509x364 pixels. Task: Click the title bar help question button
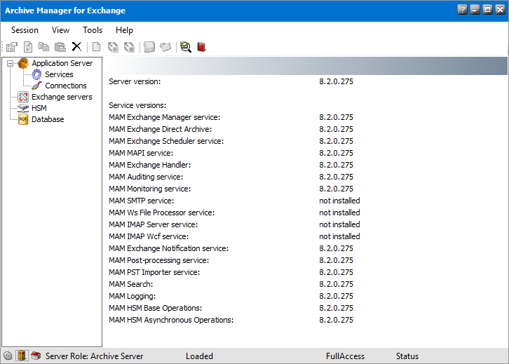462,10
